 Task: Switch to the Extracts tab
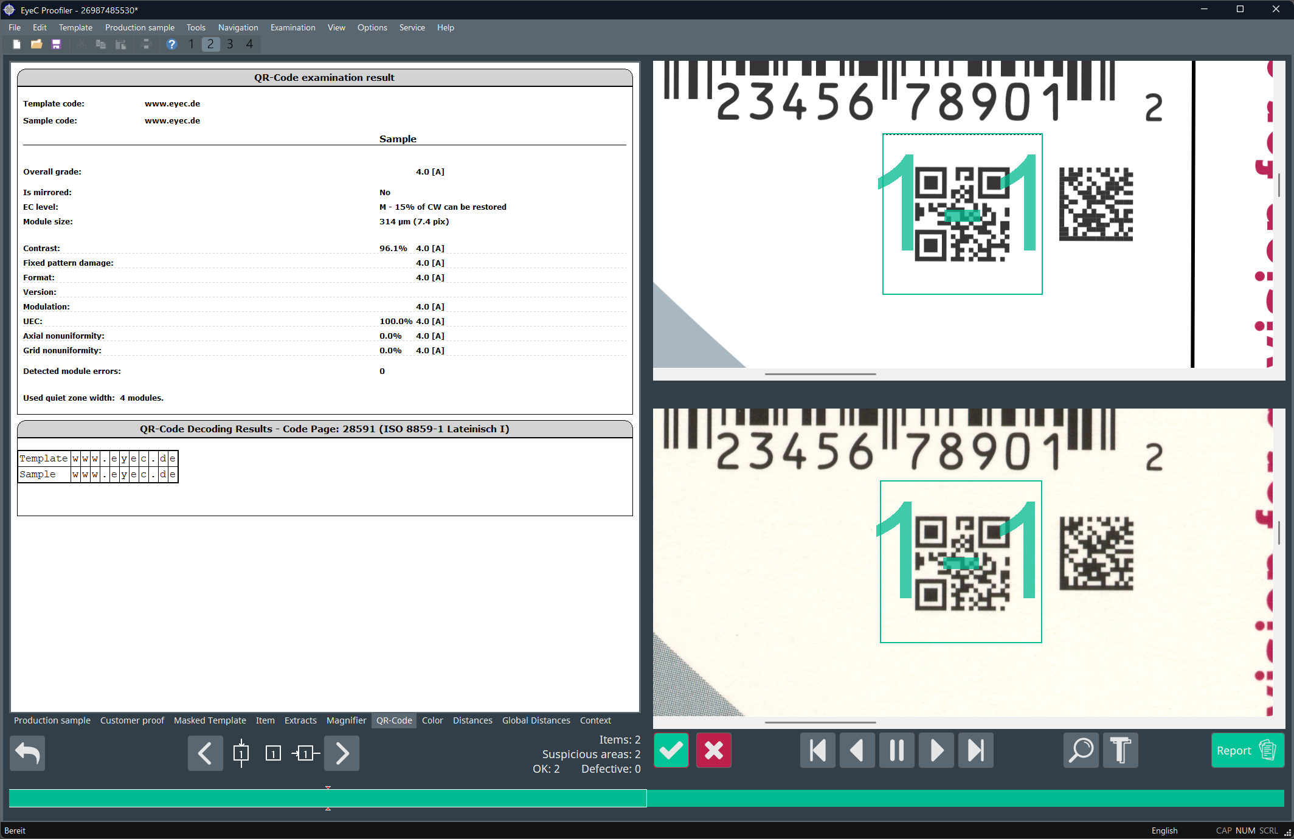[300, 720]
